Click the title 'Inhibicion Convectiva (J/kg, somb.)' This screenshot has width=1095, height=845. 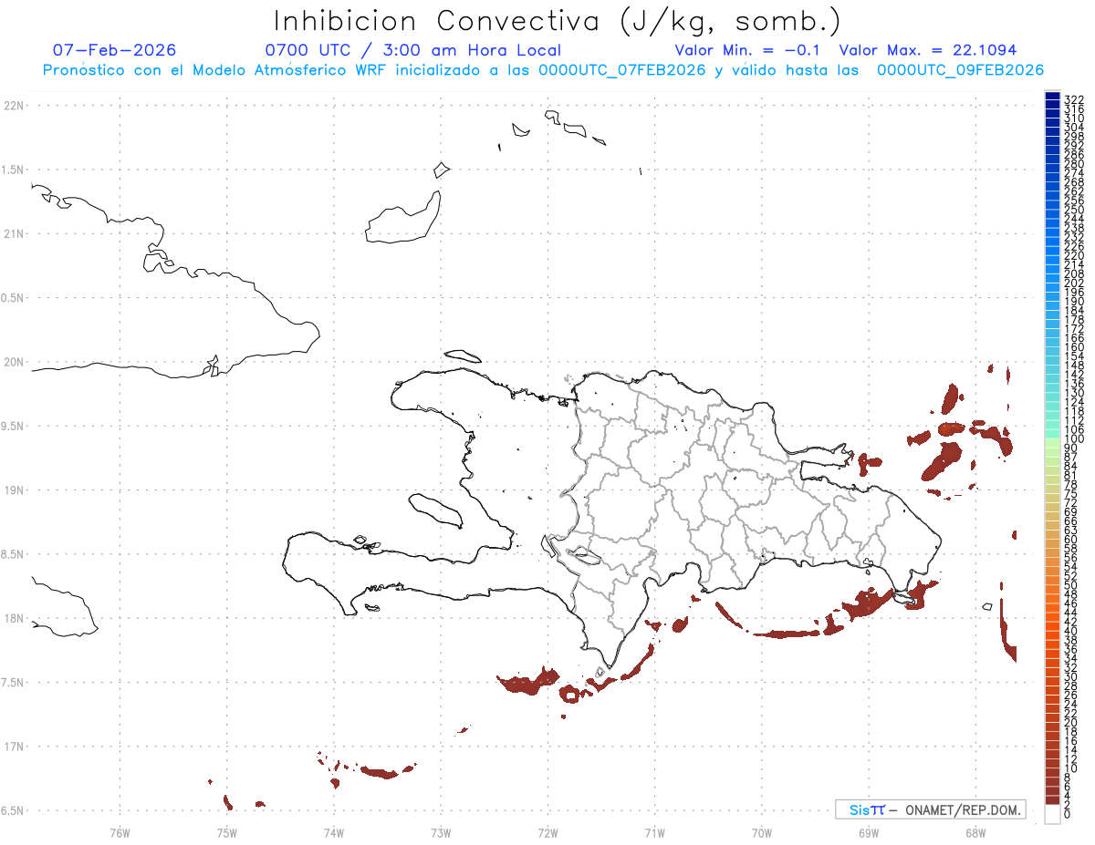(558, 21)
